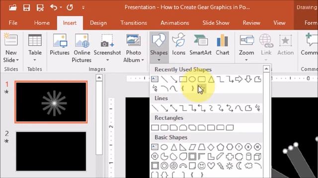This screenshot has width=318, height=178.
Task: Open the File tab
Action: point(13,23)
